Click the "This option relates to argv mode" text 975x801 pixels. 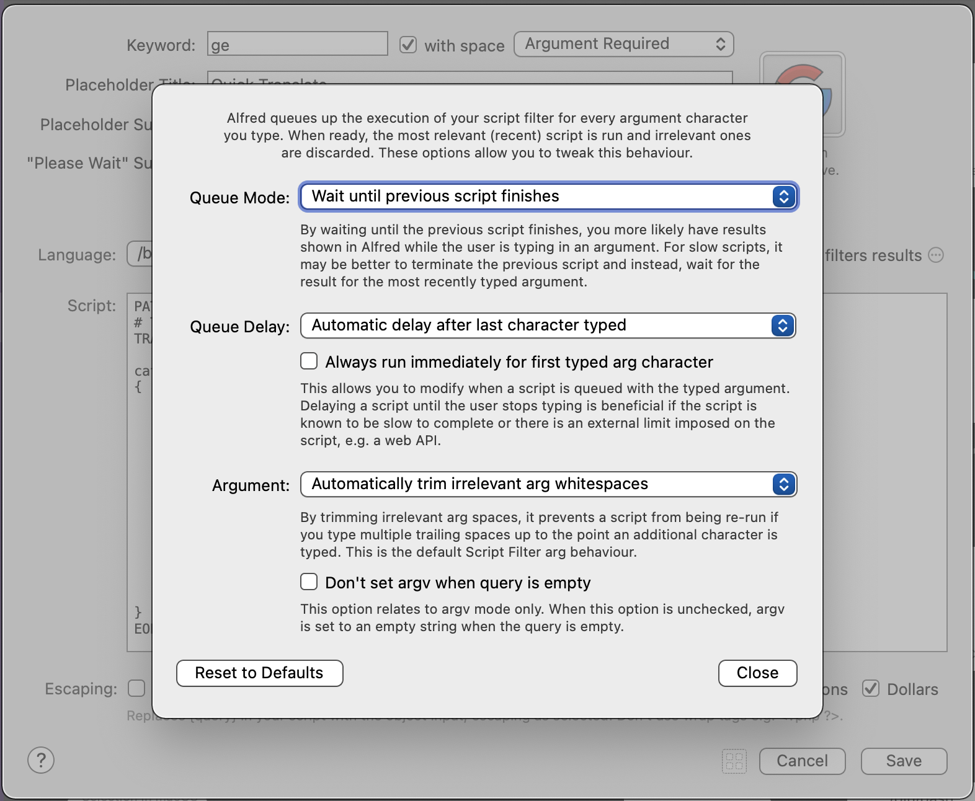point(542,617)
